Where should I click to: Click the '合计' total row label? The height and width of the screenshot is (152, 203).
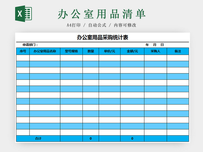coord(38,139)
